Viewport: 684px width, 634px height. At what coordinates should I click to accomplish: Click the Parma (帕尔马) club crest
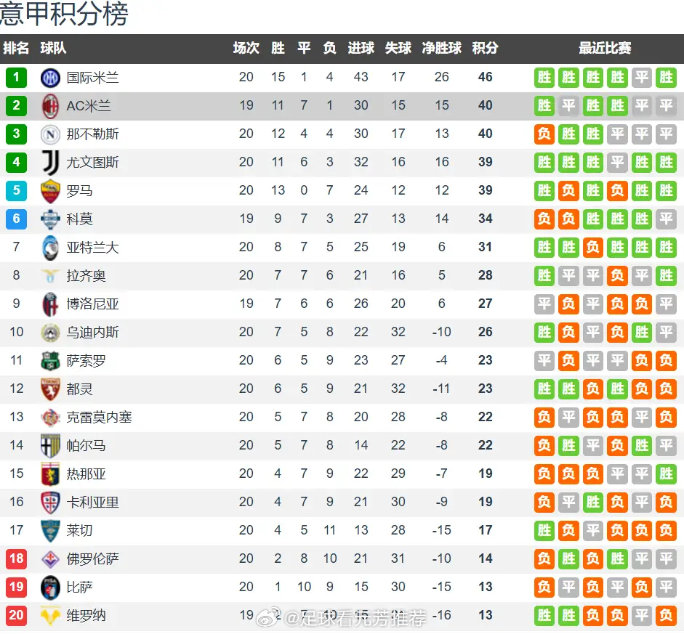tap(50, 446)
